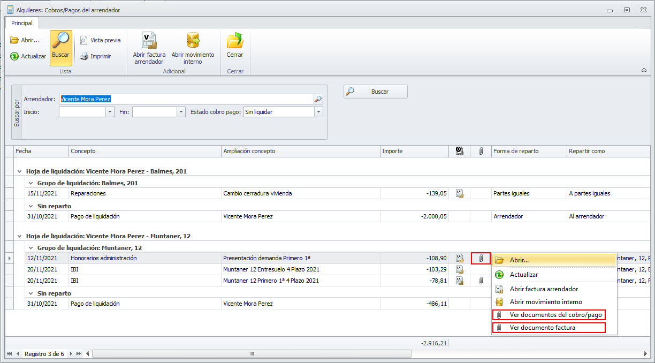
Task: Click the paperclip attachment column header
Action: tap(481, 151)
